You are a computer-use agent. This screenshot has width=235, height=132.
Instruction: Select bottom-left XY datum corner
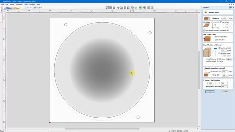[212, 28]
